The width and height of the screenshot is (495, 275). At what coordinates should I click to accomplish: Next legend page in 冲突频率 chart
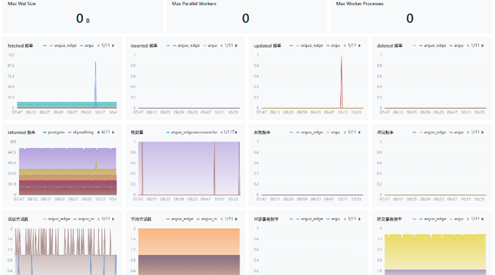483,132
